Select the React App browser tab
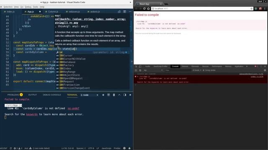268x150 pixels. tap(149, 4)
